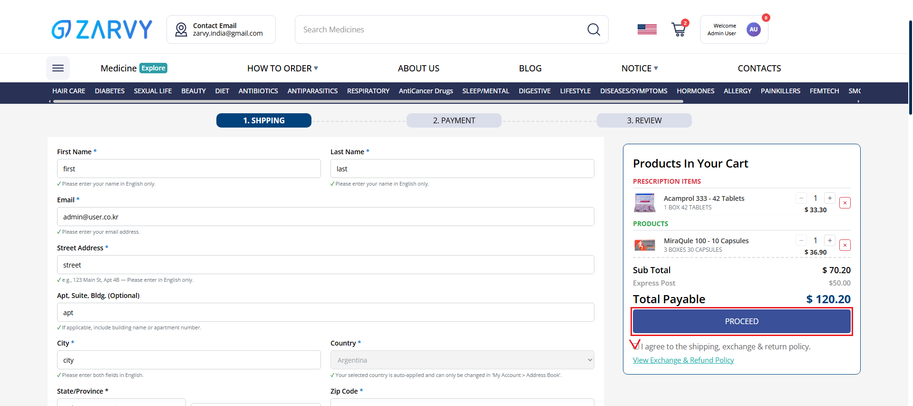Increase Acamprol 333 quantity
The image size is (913, 406).
tap(830, 198)
